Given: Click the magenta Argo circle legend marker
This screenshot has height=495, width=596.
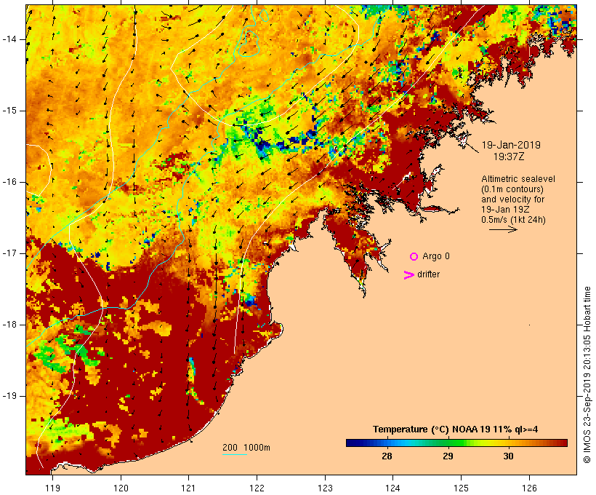Looking at the screenshot, I should [414, 257].
